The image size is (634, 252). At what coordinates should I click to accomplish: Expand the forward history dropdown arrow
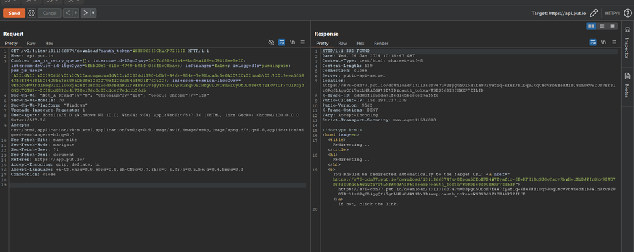tap(94, 13)
